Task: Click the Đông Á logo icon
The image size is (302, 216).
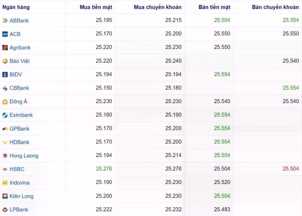Action: 5,102
